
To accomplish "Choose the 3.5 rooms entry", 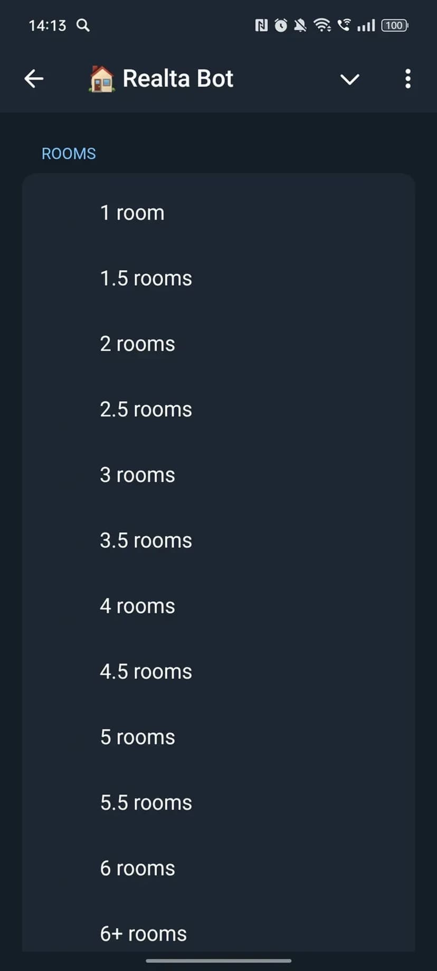I will point(146,540).
